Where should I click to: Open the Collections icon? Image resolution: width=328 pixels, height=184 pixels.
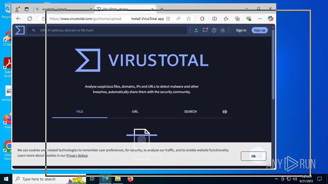point(237,19)
